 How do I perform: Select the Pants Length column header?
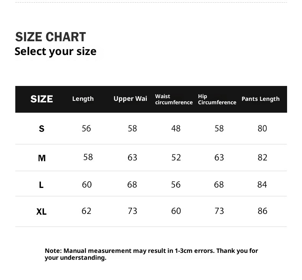pyautogui.click(x=260, y=99)
